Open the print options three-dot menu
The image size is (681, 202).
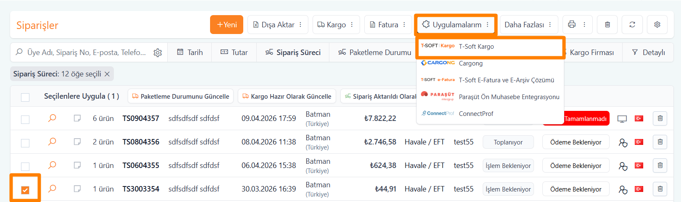(584, 25)
